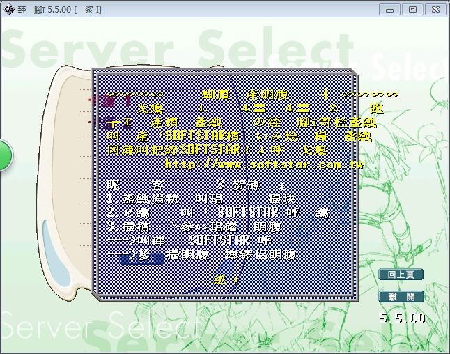This screenshot has height=354, width=450.
Task: Open the softstar.com.tw URL text
Action: pyautogui.click(x=264, y=164)
